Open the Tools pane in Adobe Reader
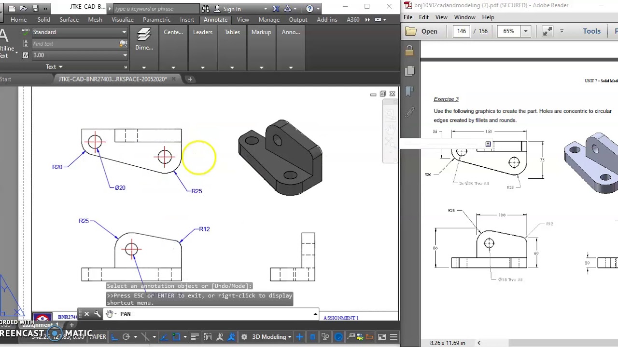Image resolution: width=618 pixels, height=347 pixels. click(591, 31)
